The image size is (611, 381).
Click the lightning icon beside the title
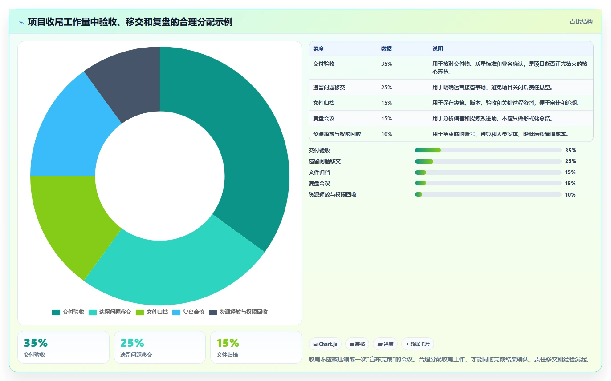[x=21, y=22]
